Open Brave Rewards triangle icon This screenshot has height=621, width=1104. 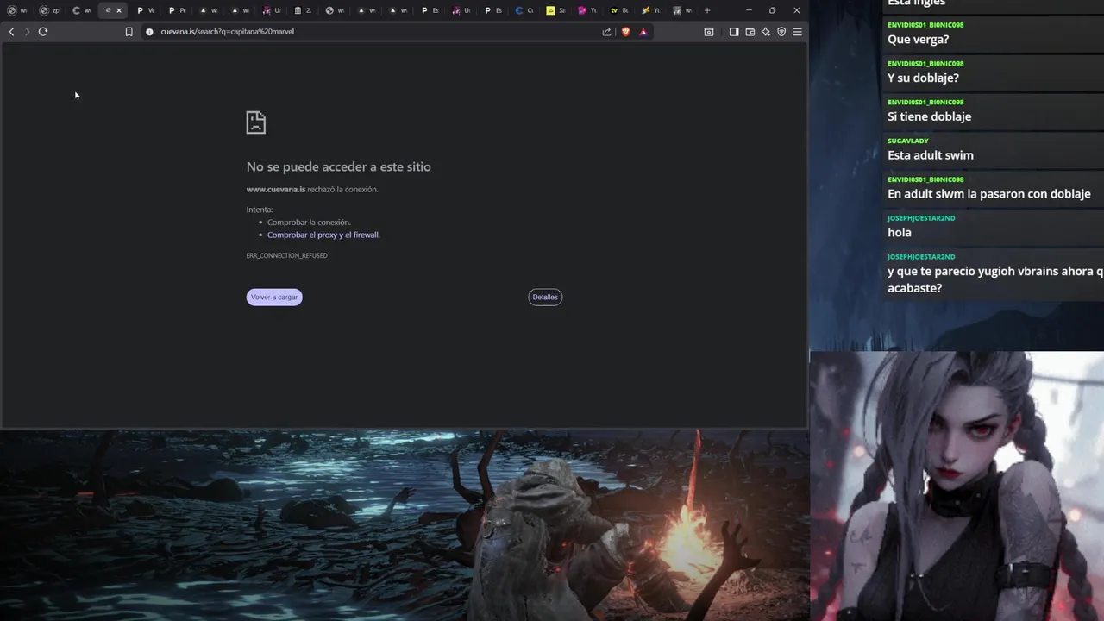[643, 32]
